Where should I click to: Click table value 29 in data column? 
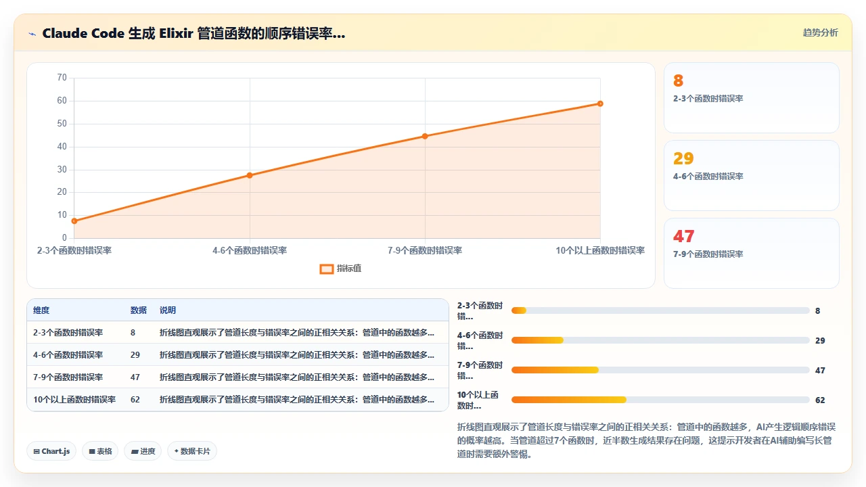click(135, 354)
